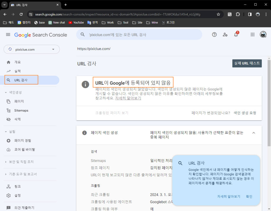
Task: Toggle the browser side panel
Action: coord(250,14)
